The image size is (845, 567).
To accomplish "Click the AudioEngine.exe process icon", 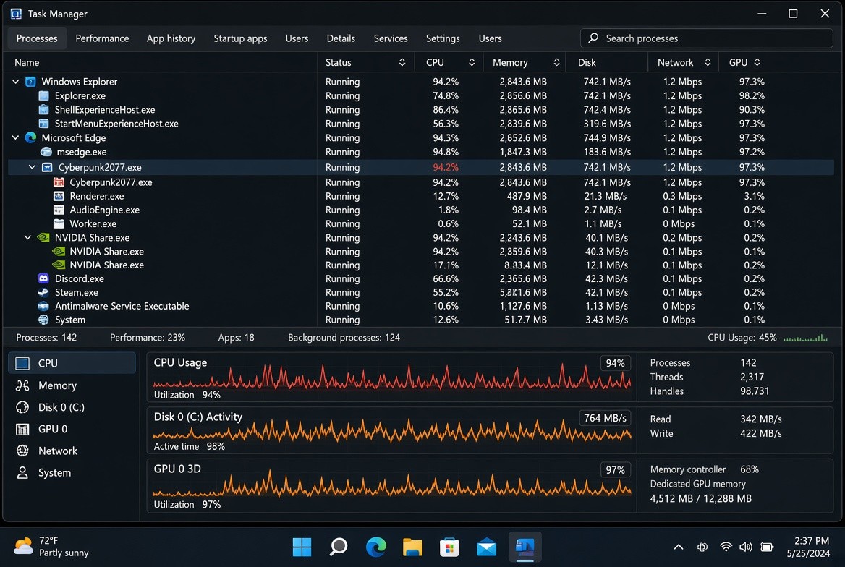I will coord(59,210).
